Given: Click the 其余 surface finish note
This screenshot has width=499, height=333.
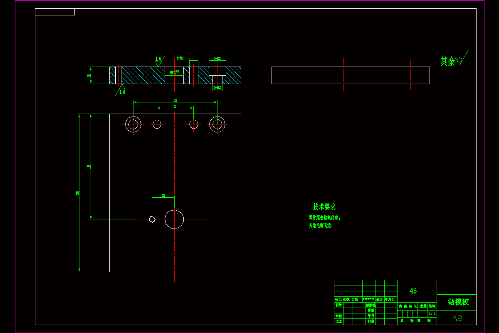Looking at the screenshot, I should coord(448,62).
